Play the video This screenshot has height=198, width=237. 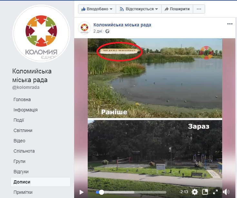click(82, 192)
